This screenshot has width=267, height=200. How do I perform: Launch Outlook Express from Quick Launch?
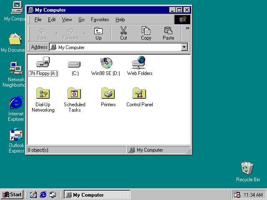(x=53, y=195)
